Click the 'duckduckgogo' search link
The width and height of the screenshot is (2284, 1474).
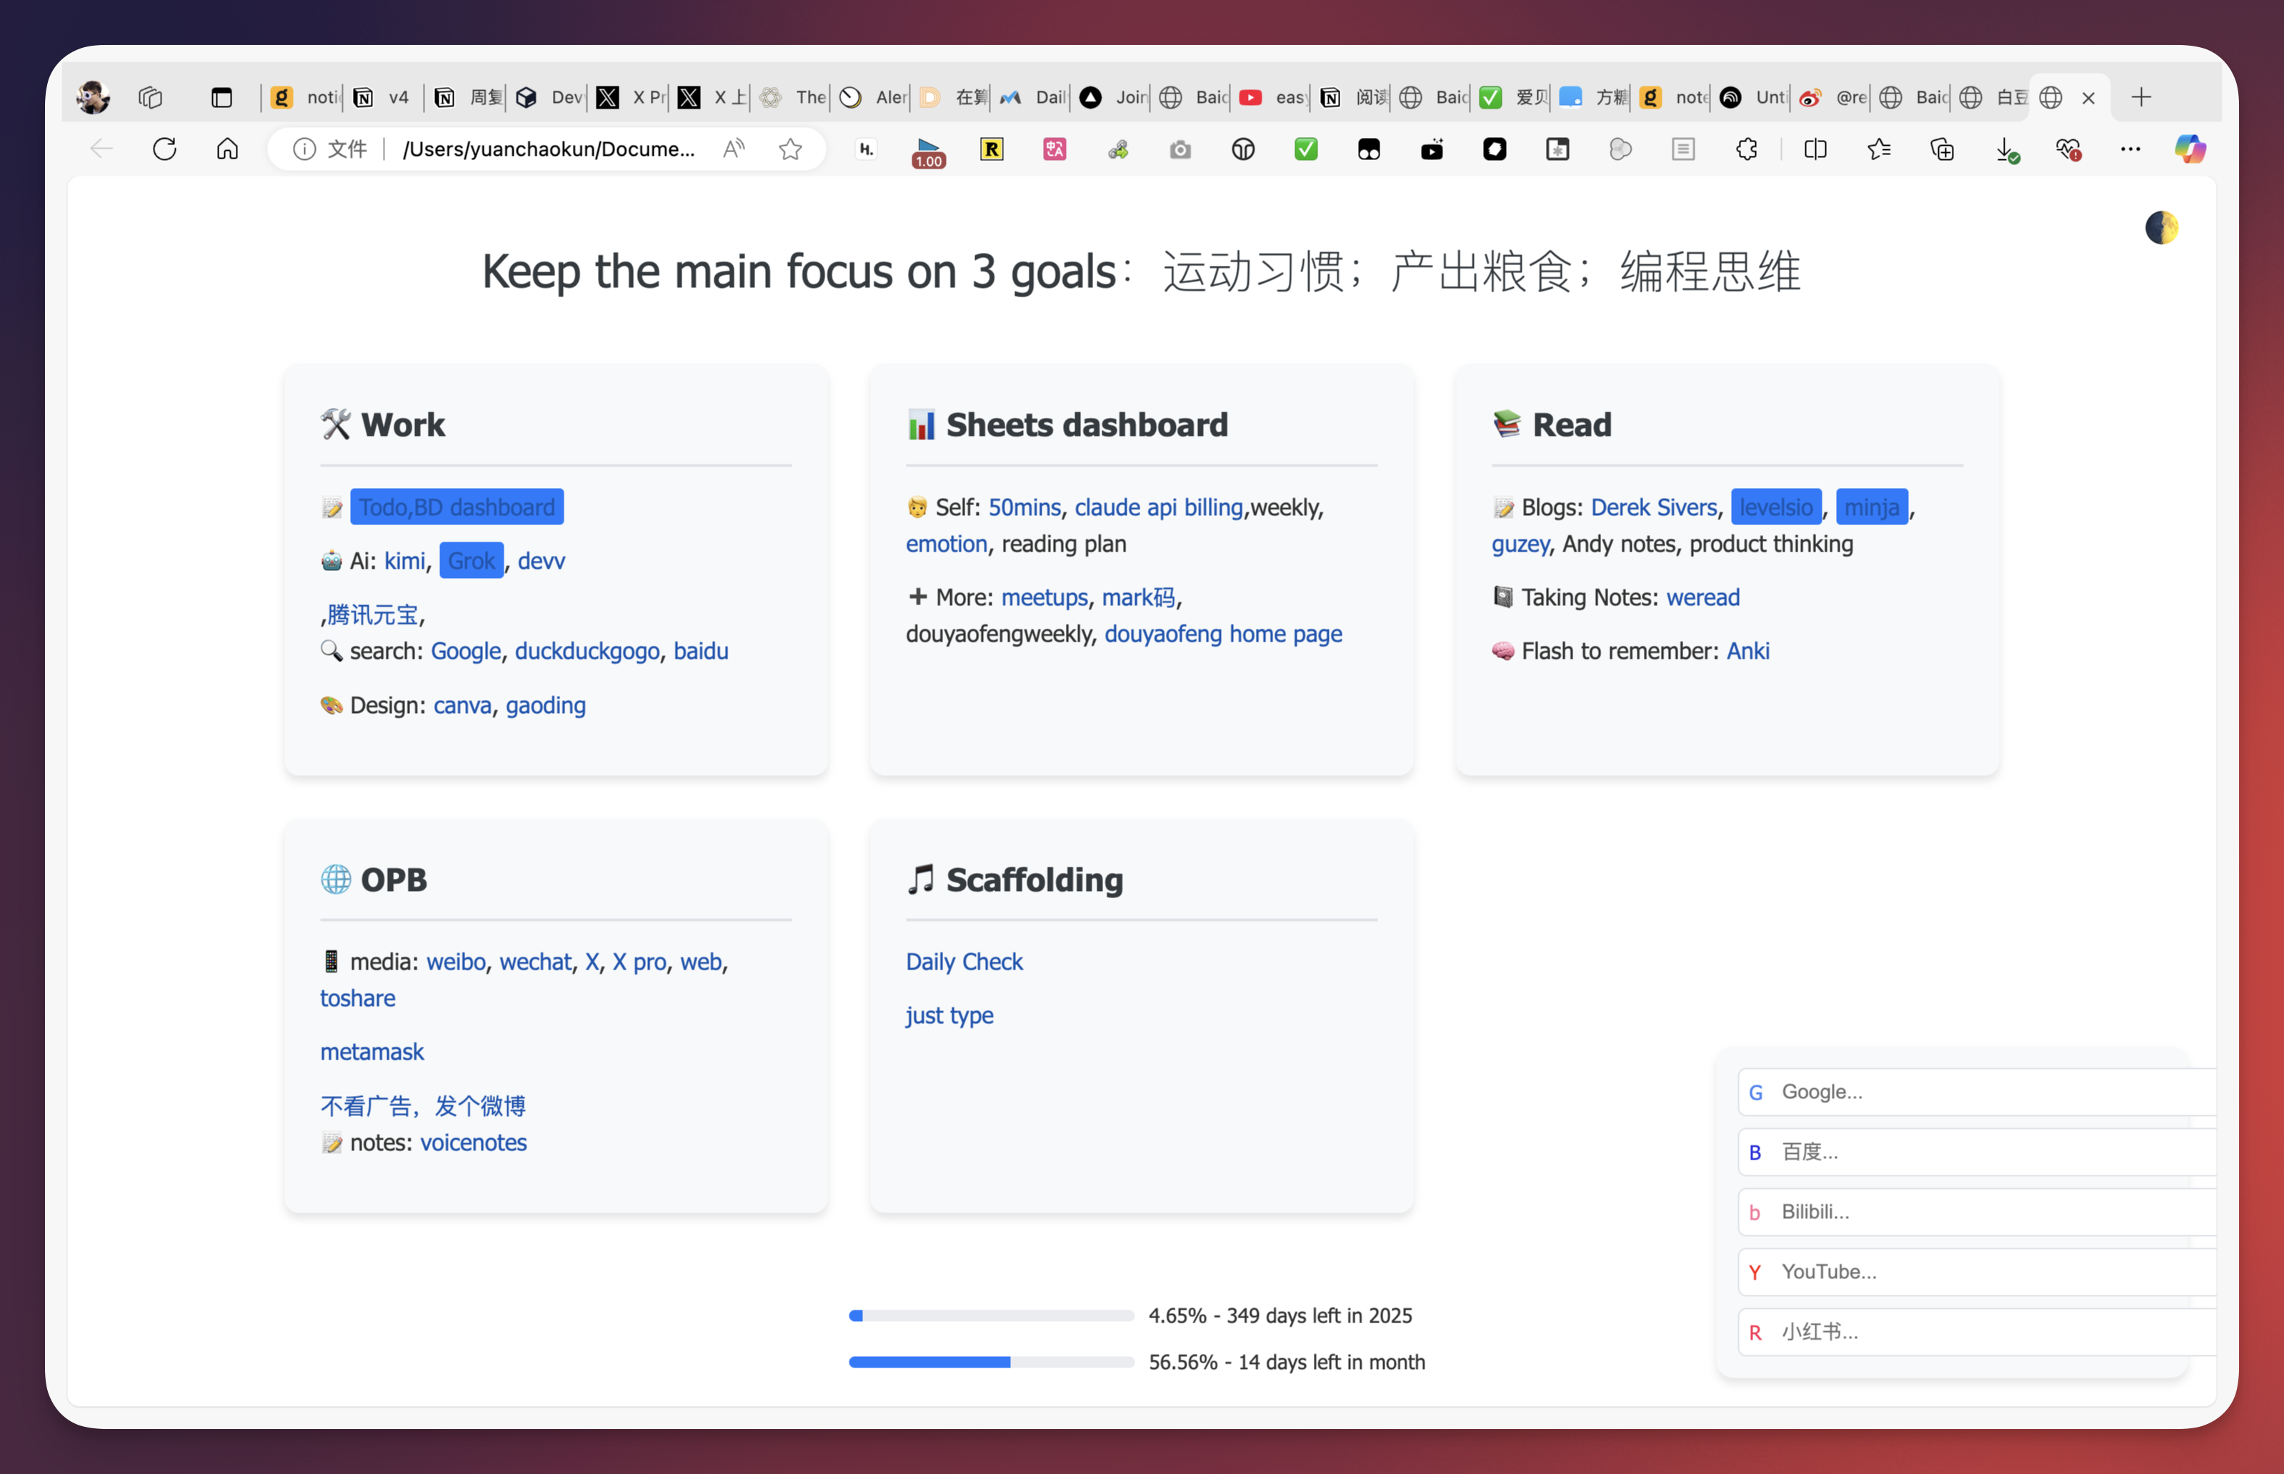pyautogui.click(x=587, y=651)
